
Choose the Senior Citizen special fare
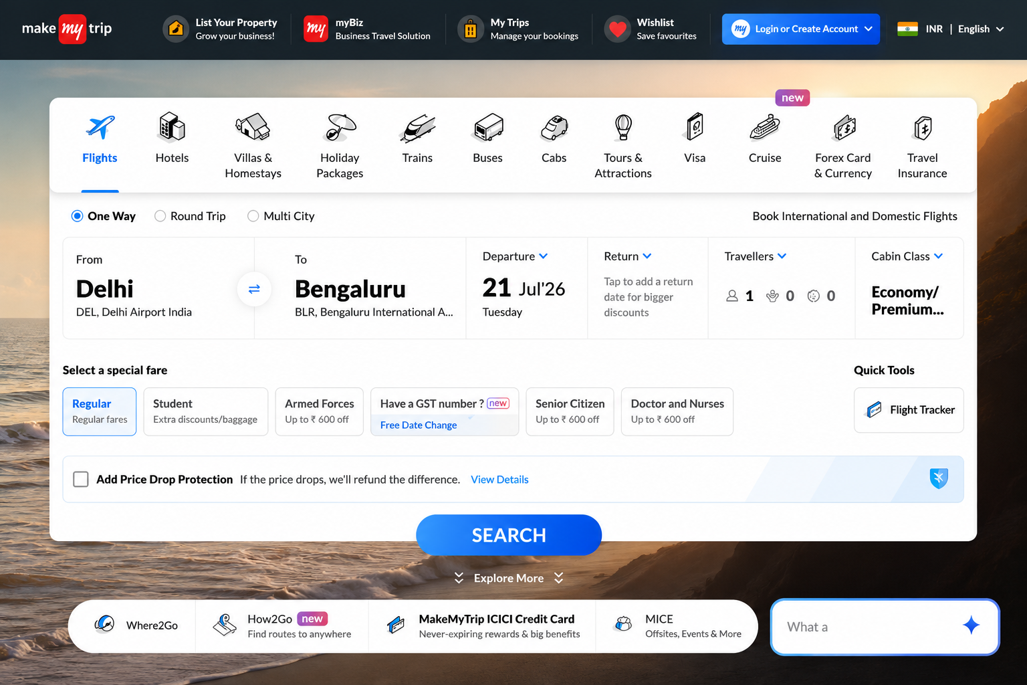570,411
